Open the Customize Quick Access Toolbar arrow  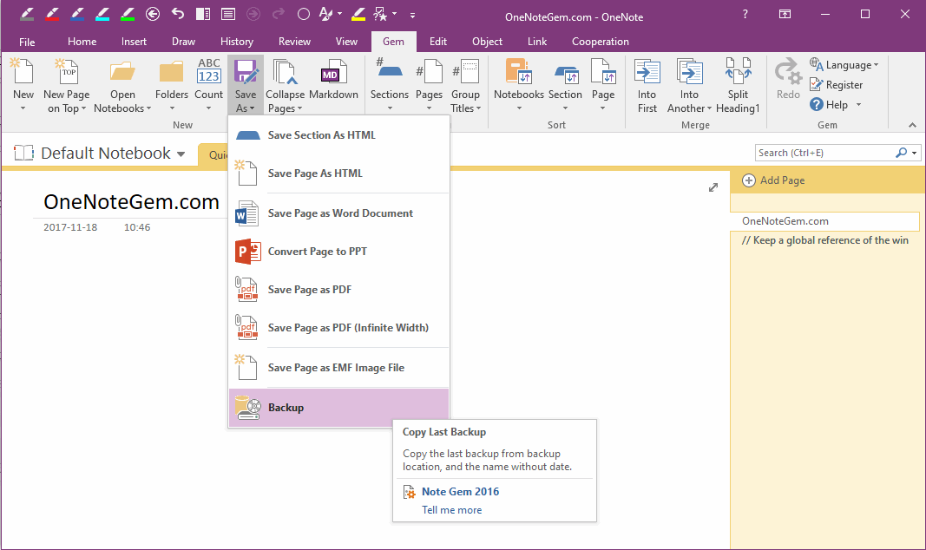point(412,15)
